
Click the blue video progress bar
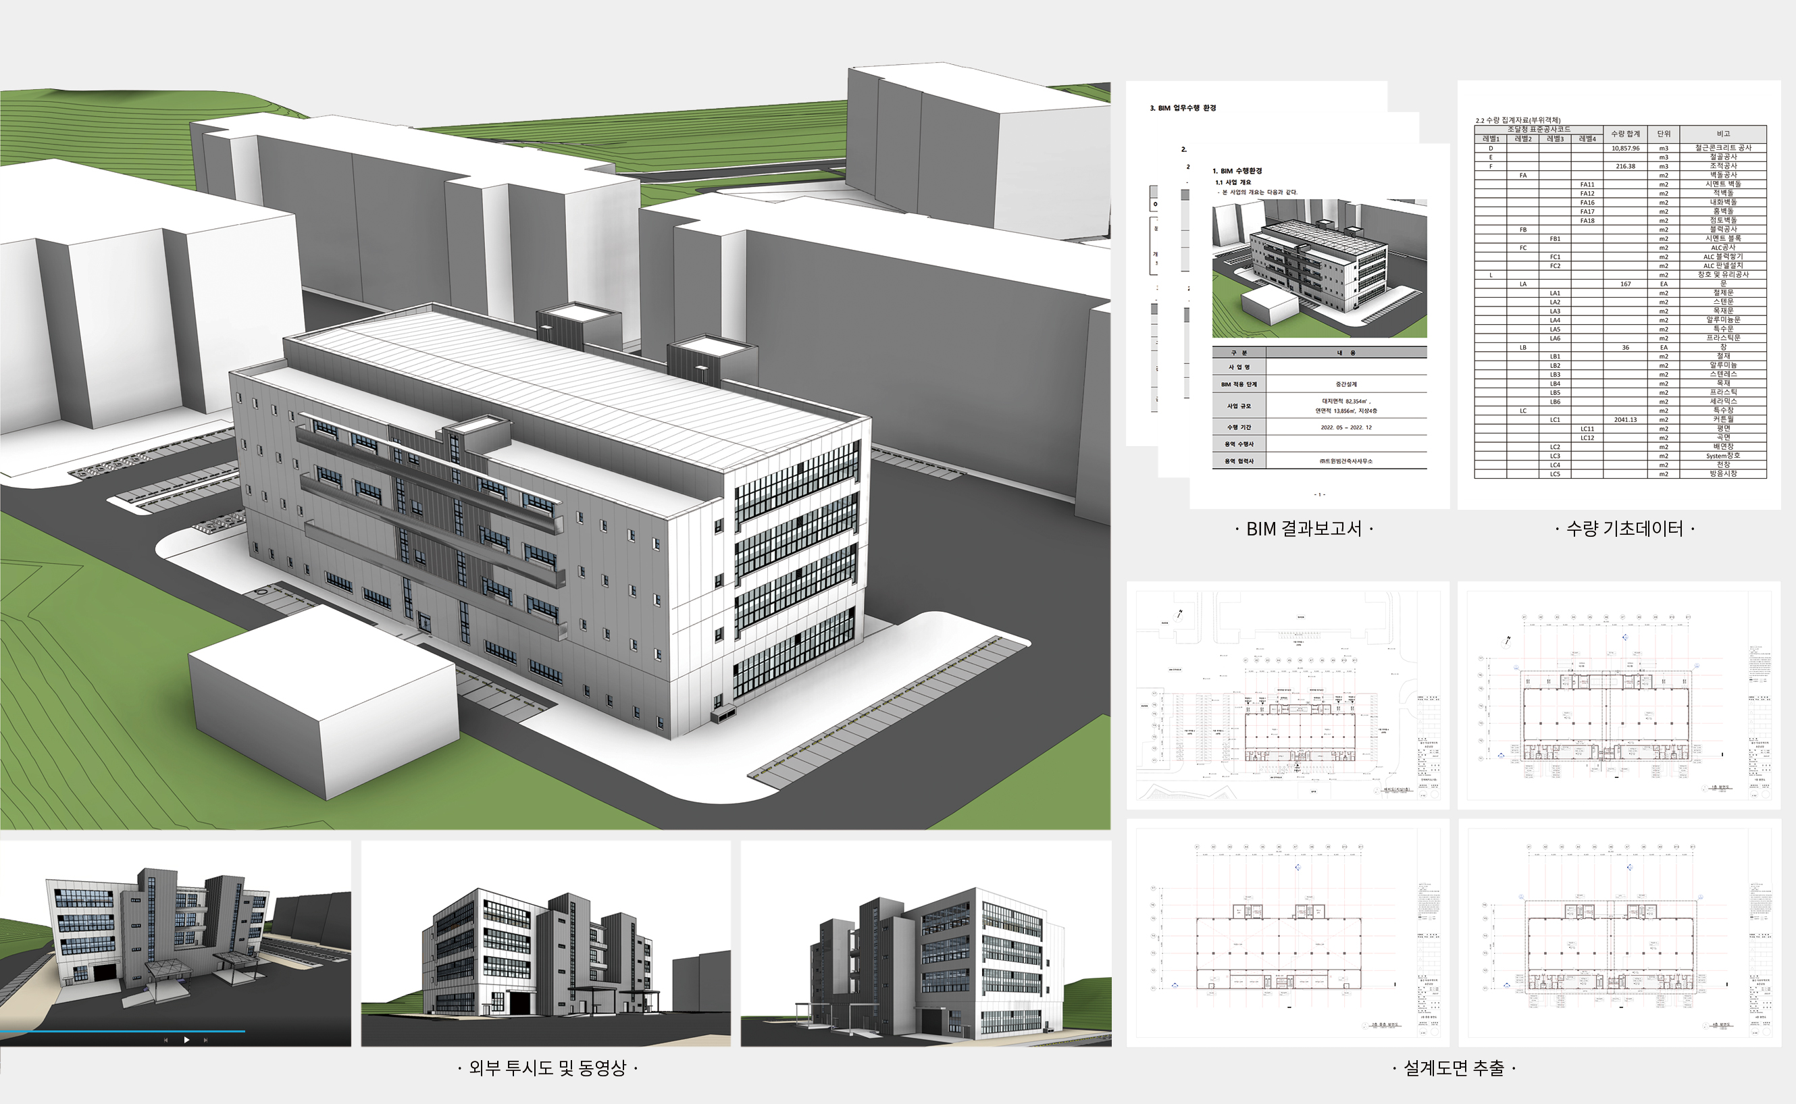[x=122, y=1031]
